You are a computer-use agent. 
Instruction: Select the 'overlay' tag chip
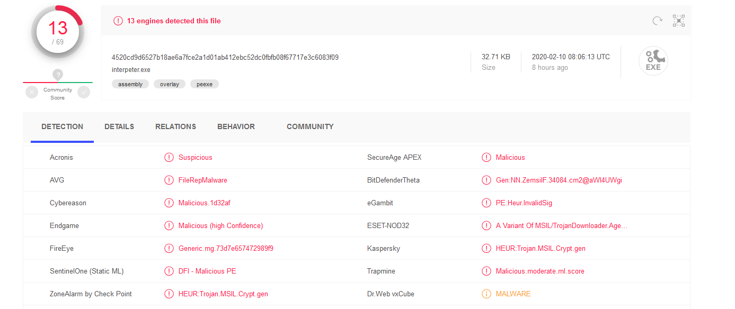pos(170,84)
